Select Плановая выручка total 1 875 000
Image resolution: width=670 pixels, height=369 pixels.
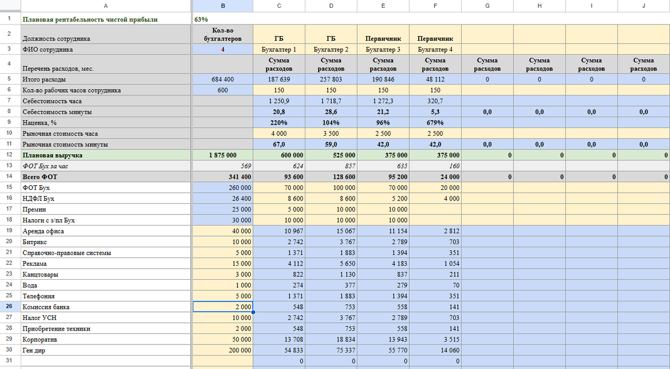click(223, 155)
